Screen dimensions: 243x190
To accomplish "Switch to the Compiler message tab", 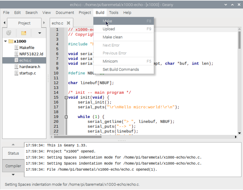I will coord(13,166).
